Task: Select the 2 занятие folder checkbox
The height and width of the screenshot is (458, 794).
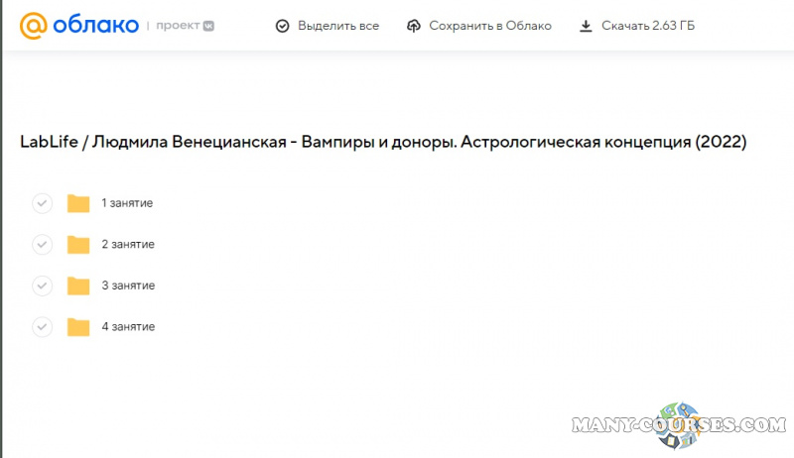Action: [x=42, y=244]
